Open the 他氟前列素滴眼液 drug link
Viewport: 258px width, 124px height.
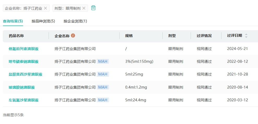tap(24, 49)
